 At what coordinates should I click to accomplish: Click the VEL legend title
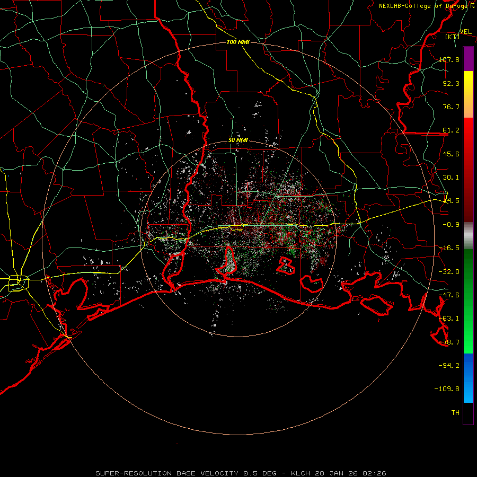[465, 32]
